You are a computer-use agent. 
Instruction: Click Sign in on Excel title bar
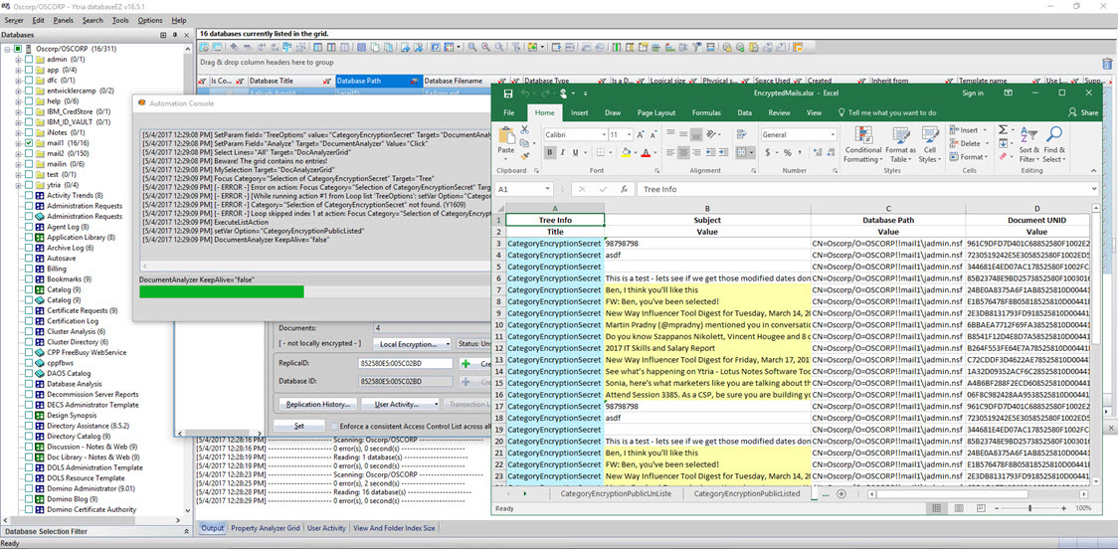[x=972, y=93]
